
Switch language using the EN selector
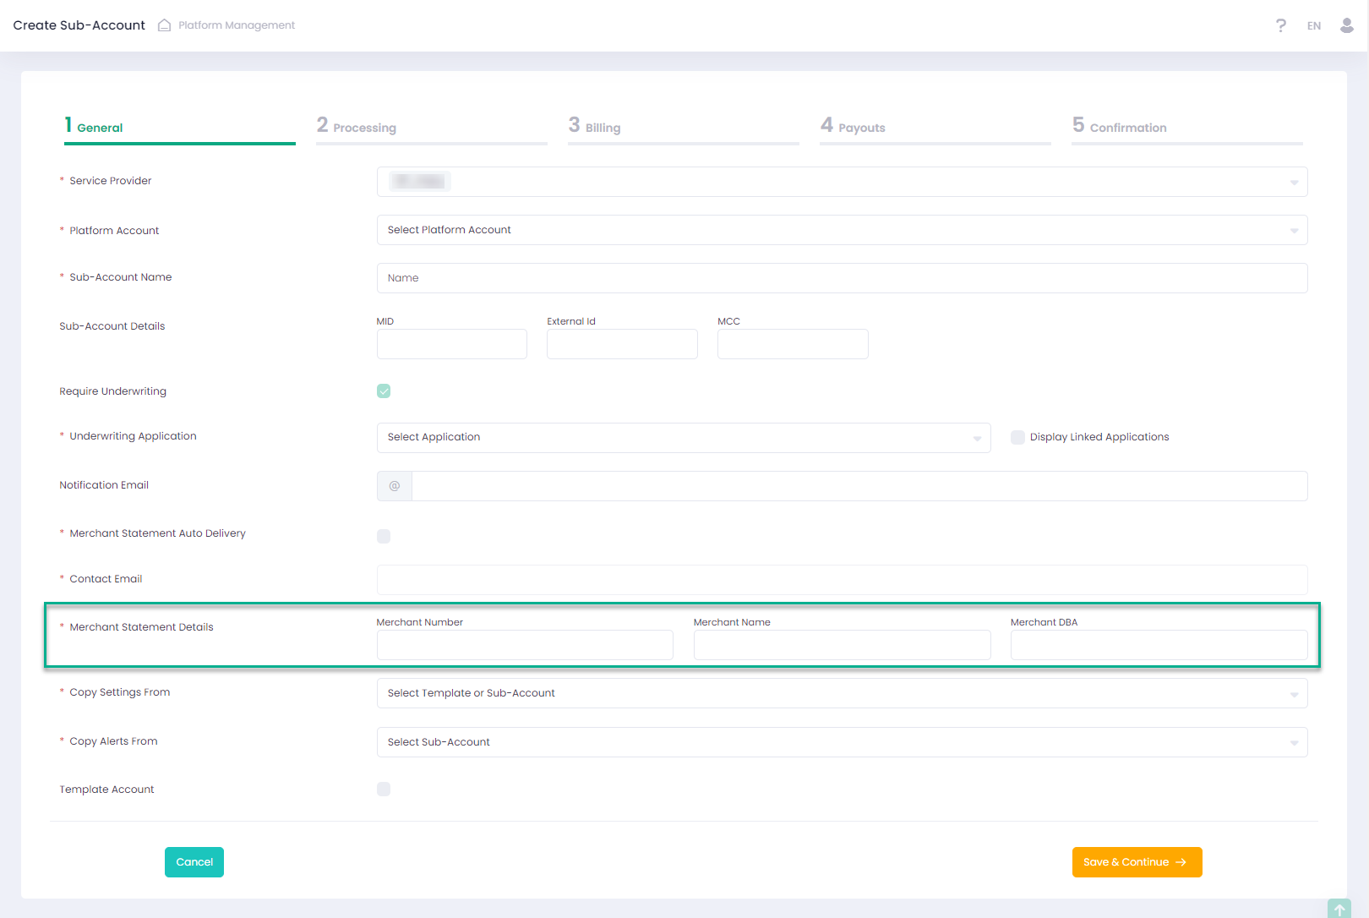pos(1314,26)
